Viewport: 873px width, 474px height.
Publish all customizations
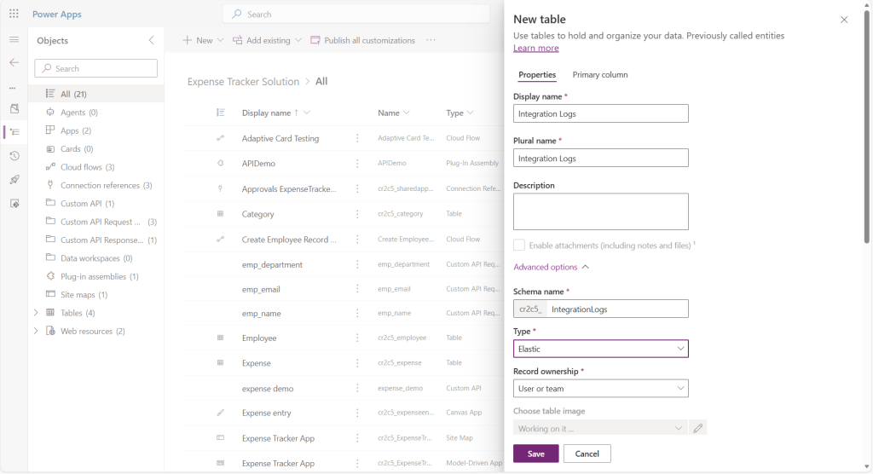[x=363, y=40]
